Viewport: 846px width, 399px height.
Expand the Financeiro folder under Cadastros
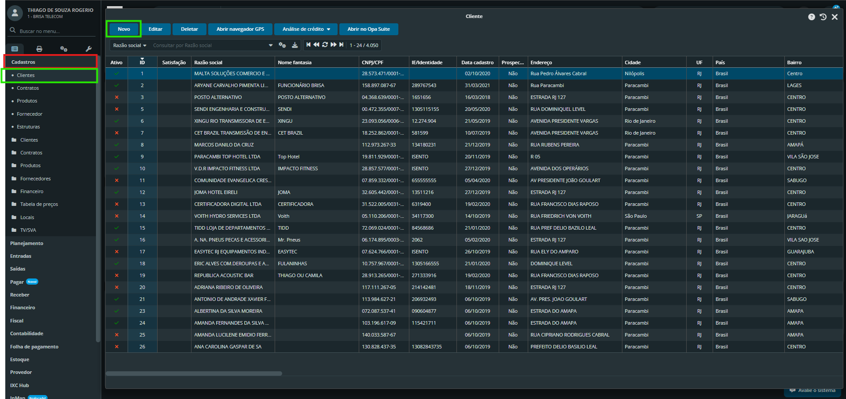(x=32, y=191)
